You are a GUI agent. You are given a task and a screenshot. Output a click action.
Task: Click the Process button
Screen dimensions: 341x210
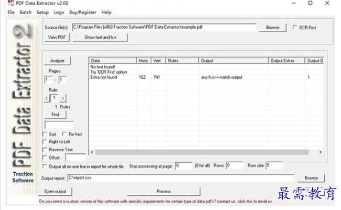[164, 192]
